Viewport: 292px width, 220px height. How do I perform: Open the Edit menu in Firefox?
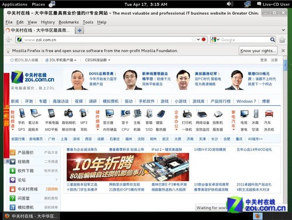[20, 22]
